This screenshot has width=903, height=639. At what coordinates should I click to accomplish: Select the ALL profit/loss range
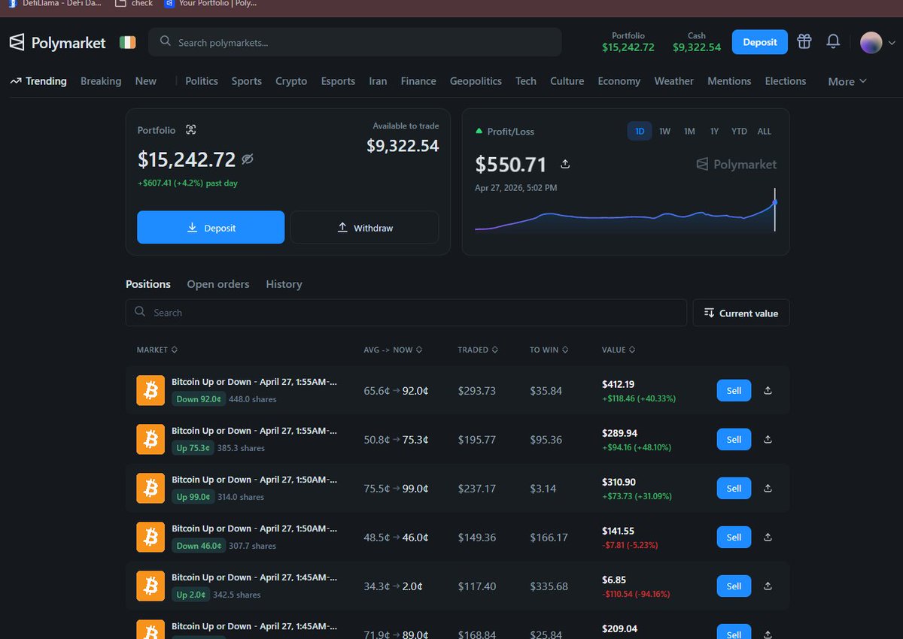[x=764, y=131]
